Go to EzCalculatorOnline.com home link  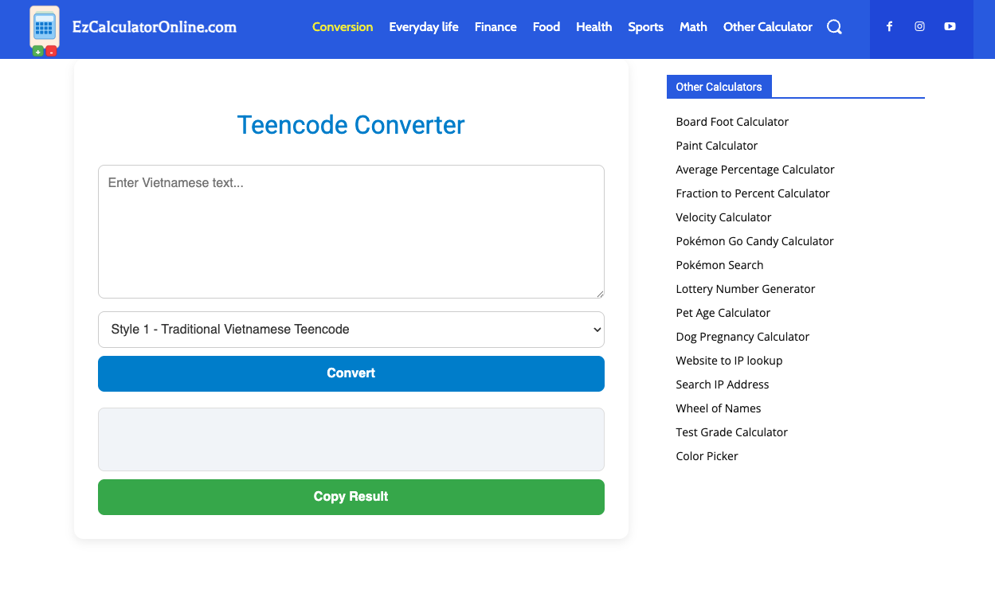coord(155,26)
